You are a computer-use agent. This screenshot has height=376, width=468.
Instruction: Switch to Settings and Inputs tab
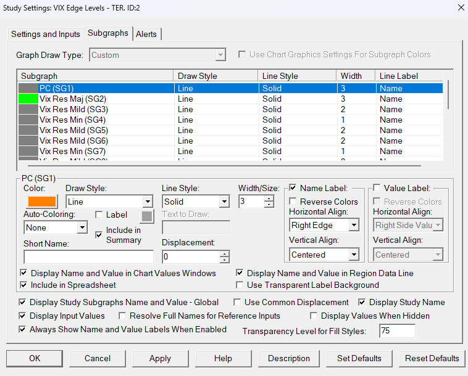(x=45, y=35)
